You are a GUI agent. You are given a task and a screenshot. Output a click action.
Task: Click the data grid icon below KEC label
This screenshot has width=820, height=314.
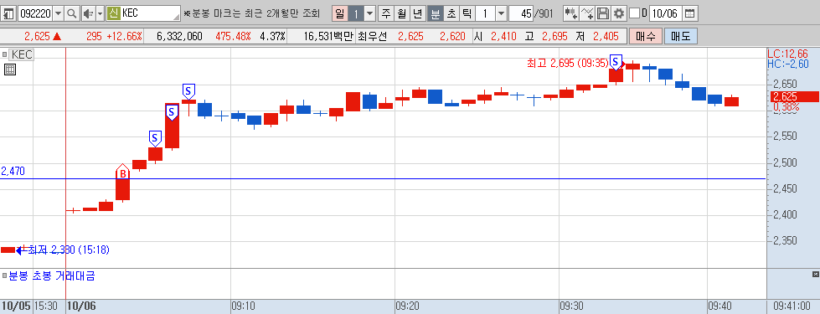tap(9, 69)
